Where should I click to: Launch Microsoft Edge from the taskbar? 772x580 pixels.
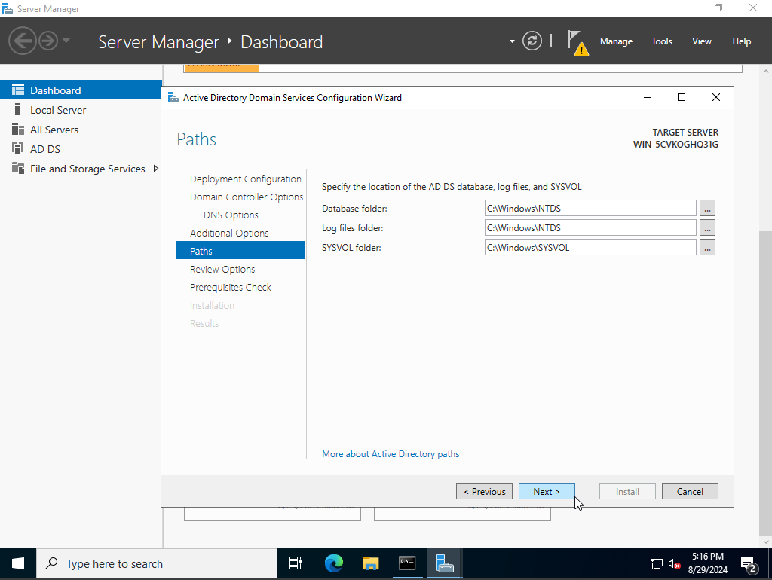333,563
